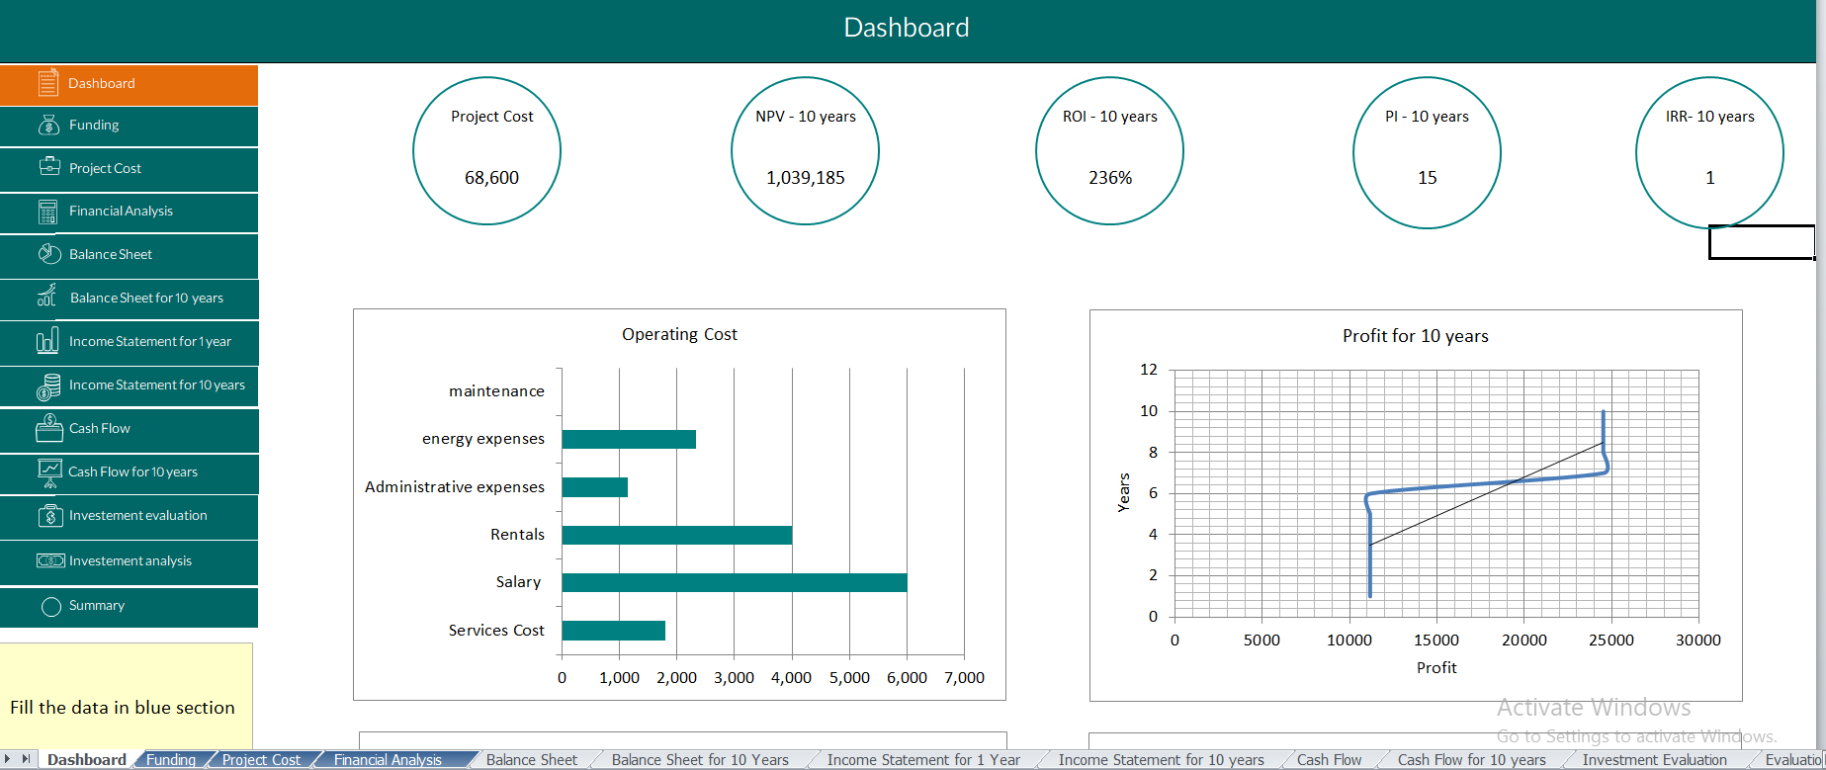This screenshot has width=1826, height=770.
Task: Open the Balance Sheet for 10 Years sheet tab
Action: (700, 760)
